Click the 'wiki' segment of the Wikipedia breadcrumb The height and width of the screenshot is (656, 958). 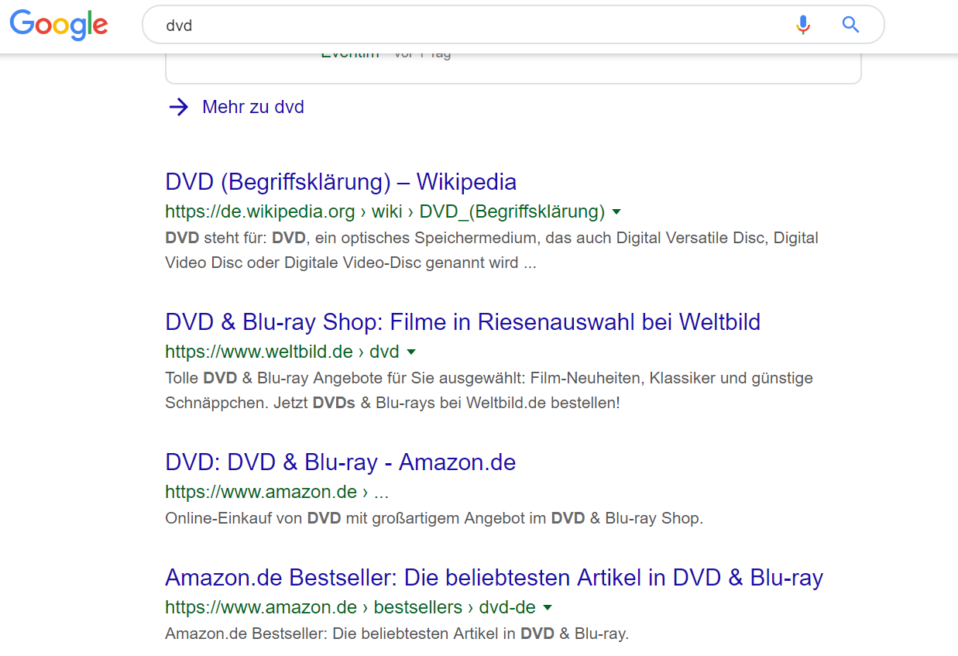pos(386,211)
